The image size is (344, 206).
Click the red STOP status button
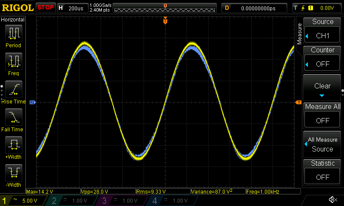(45, 8)
